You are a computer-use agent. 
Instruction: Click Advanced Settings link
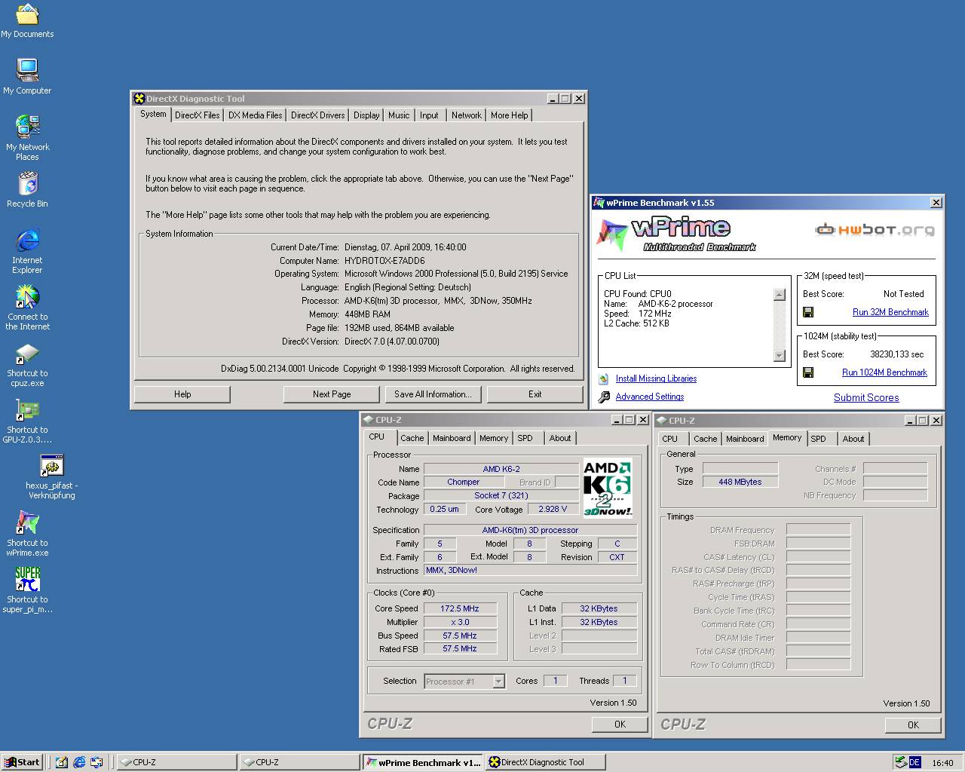pos(650,397)
